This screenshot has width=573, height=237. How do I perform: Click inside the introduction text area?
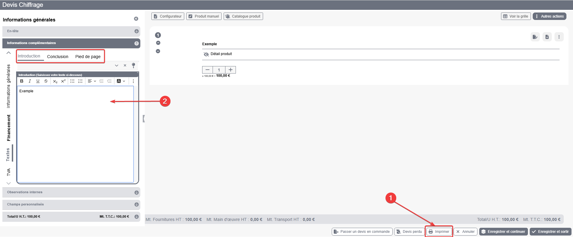point(75,134)
